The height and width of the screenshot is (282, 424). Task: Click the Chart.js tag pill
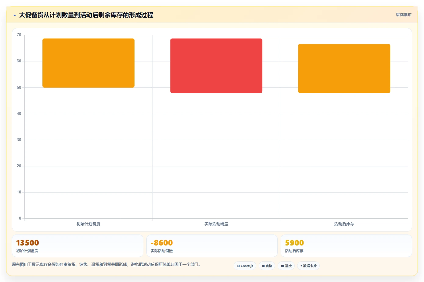pyautogui.click(x=245, y=266)
